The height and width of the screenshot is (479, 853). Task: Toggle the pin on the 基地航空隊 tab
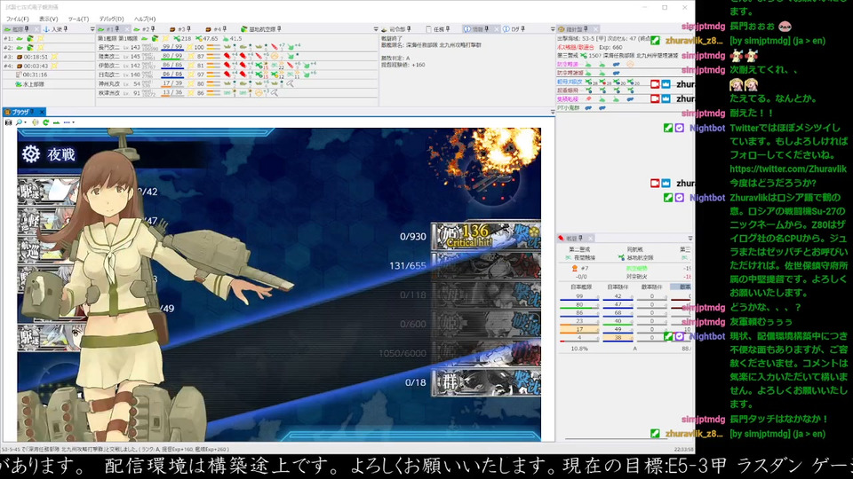coord(279,29)
